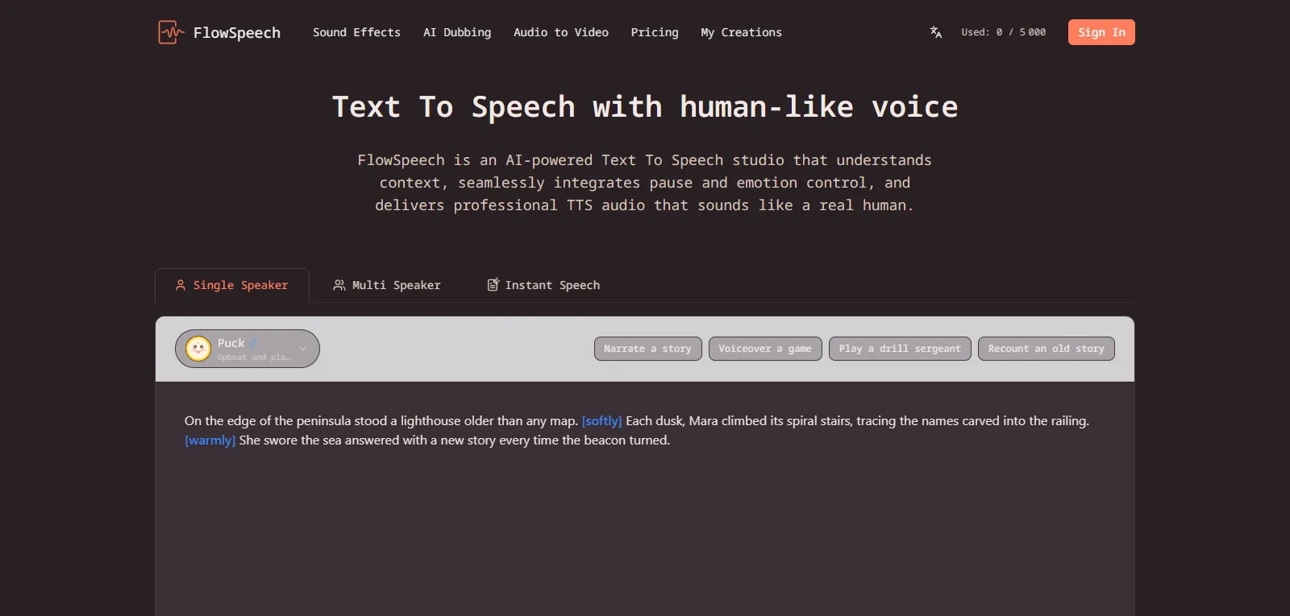Click the [warmly] emotion tag

click(x=210, y=440)
